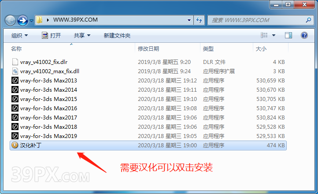
Task: Select vray-for-3ds Max2018 file name
Action: point(49,127)
